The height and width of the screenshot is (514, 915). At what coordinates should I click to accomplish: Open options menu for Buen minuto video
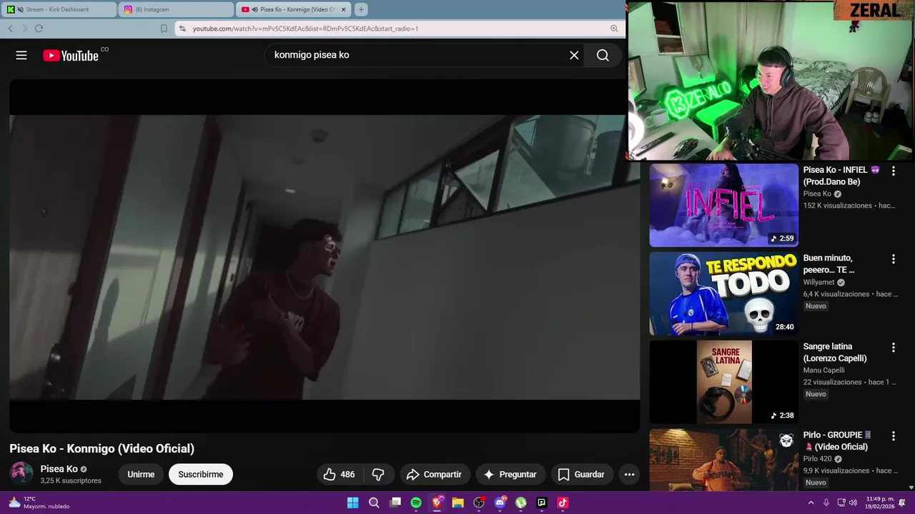pyautogui.click(x=893, y=258)
